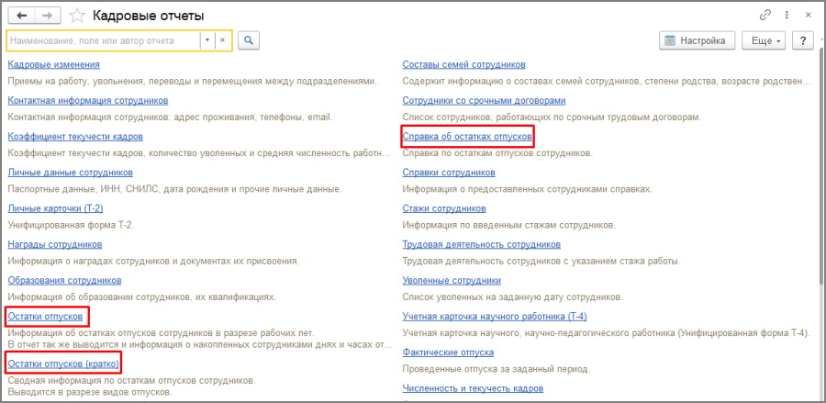Open Остатки отпусков (кратко) report
This screenshot has width=826, height=403.
coord(63,364)
